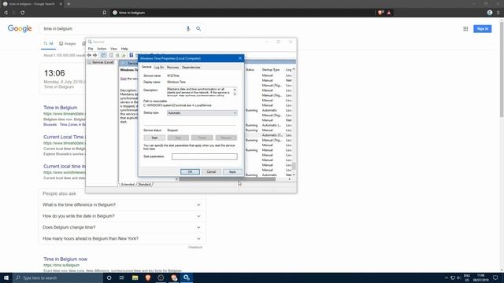
Task: Click the Help icon in Services toolbar
Action: tap(132, 55)
